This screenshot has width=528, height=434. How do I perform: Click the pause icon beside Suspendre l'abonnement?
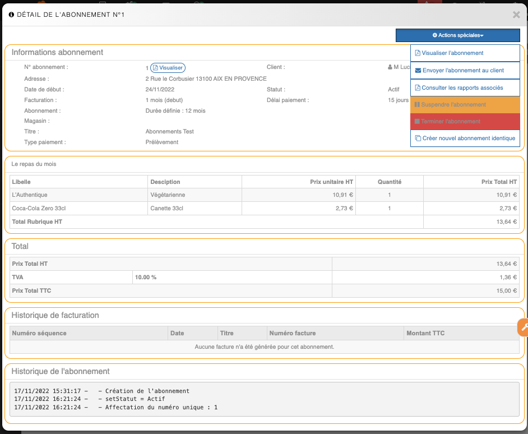click(x=417, y=105)
